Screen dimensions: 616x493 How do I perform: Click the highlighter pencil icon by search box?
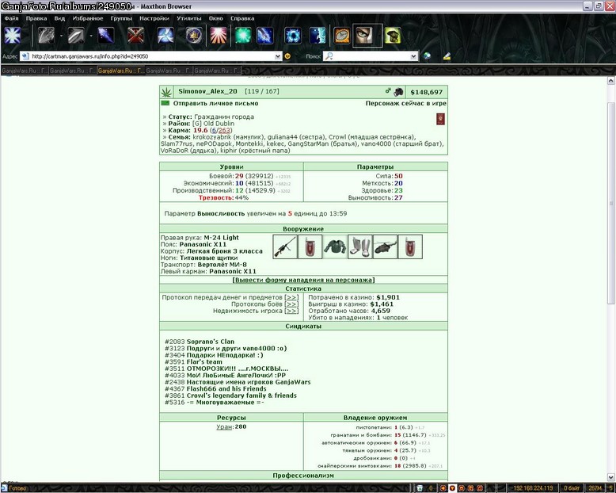tap(447, 56)
